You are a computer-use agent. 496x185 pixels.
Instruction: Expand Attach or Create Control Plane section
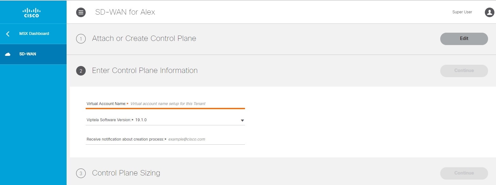tap(144, 38)
